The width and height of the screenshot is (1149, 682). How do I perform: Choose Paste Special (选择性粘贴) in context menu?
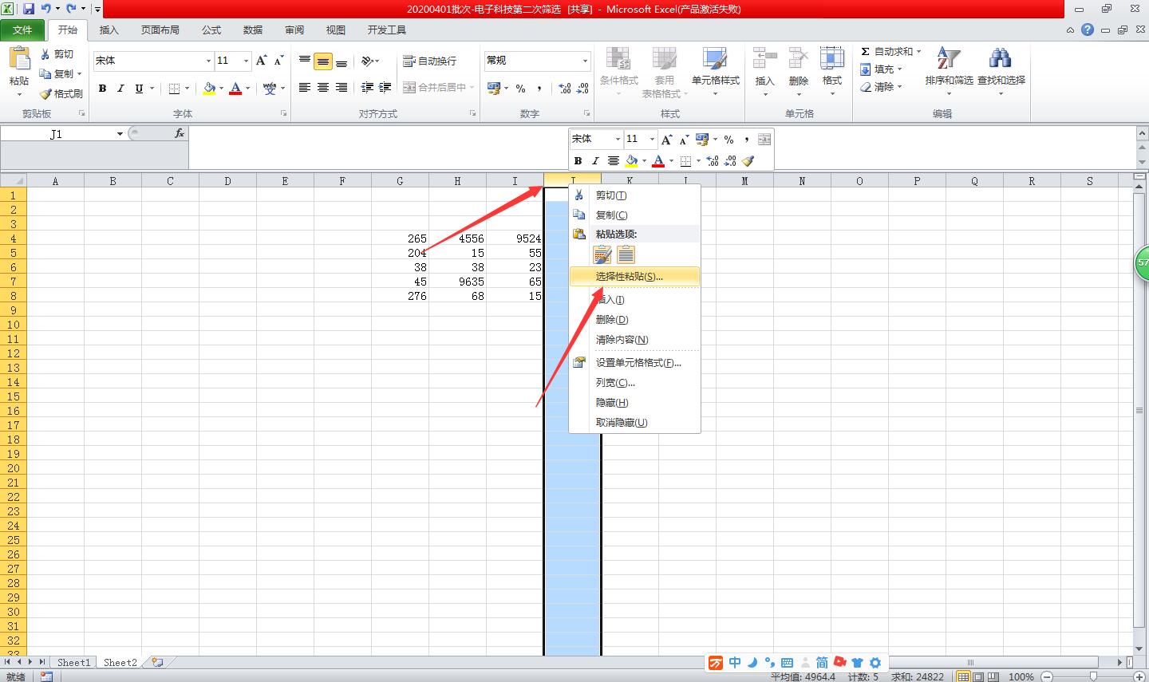point(634,277)
